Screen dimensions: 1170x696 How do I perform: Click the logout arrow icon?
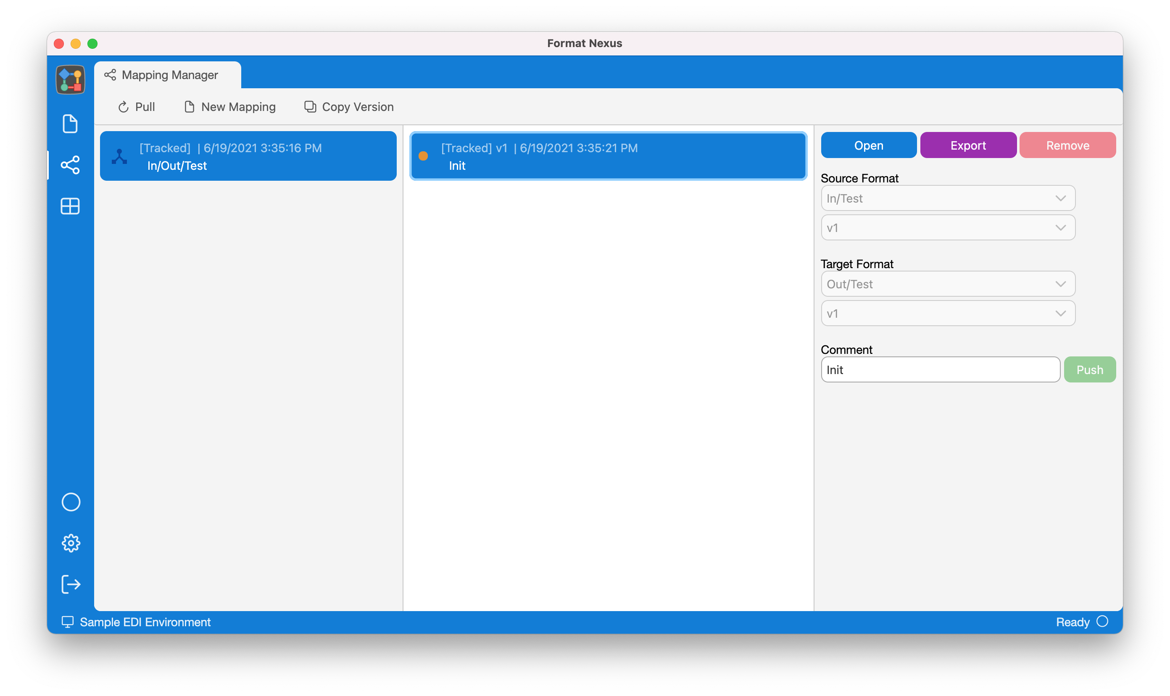[x=71, y=584]
